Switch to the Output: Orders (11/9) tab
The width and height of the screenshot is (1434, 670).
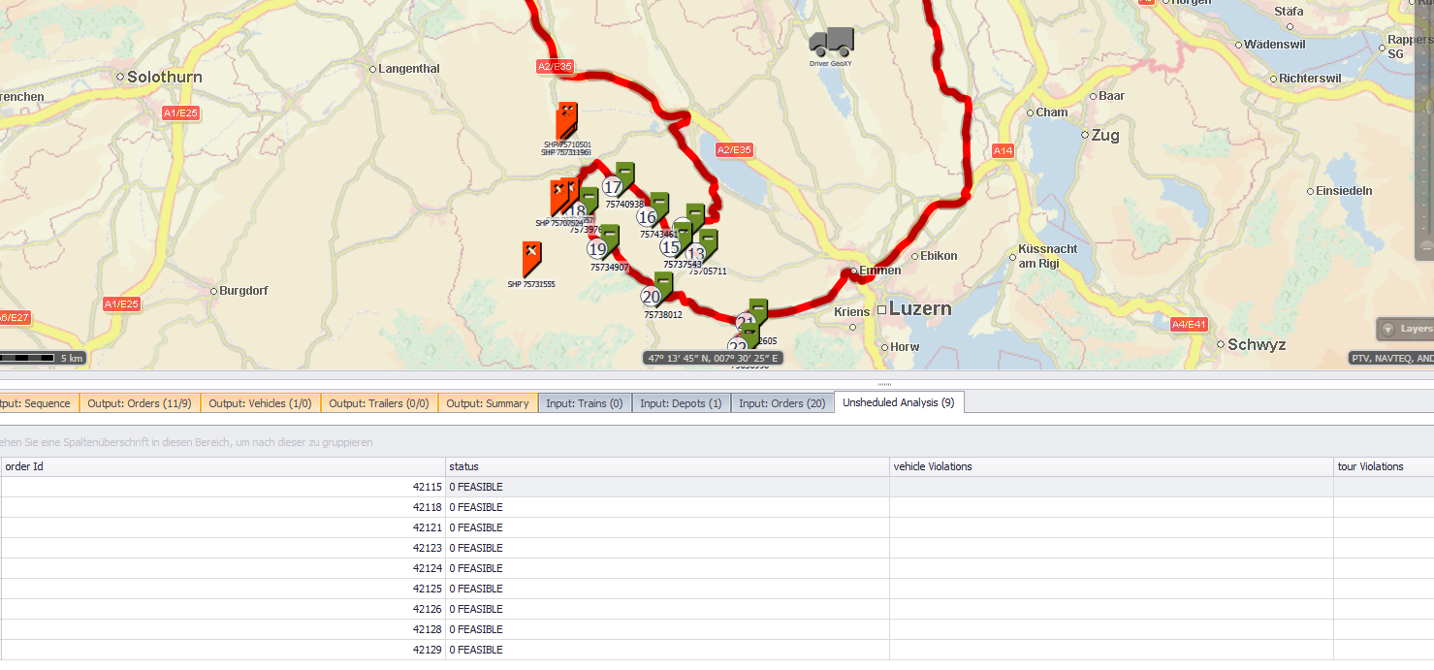(x=139, y=403)
